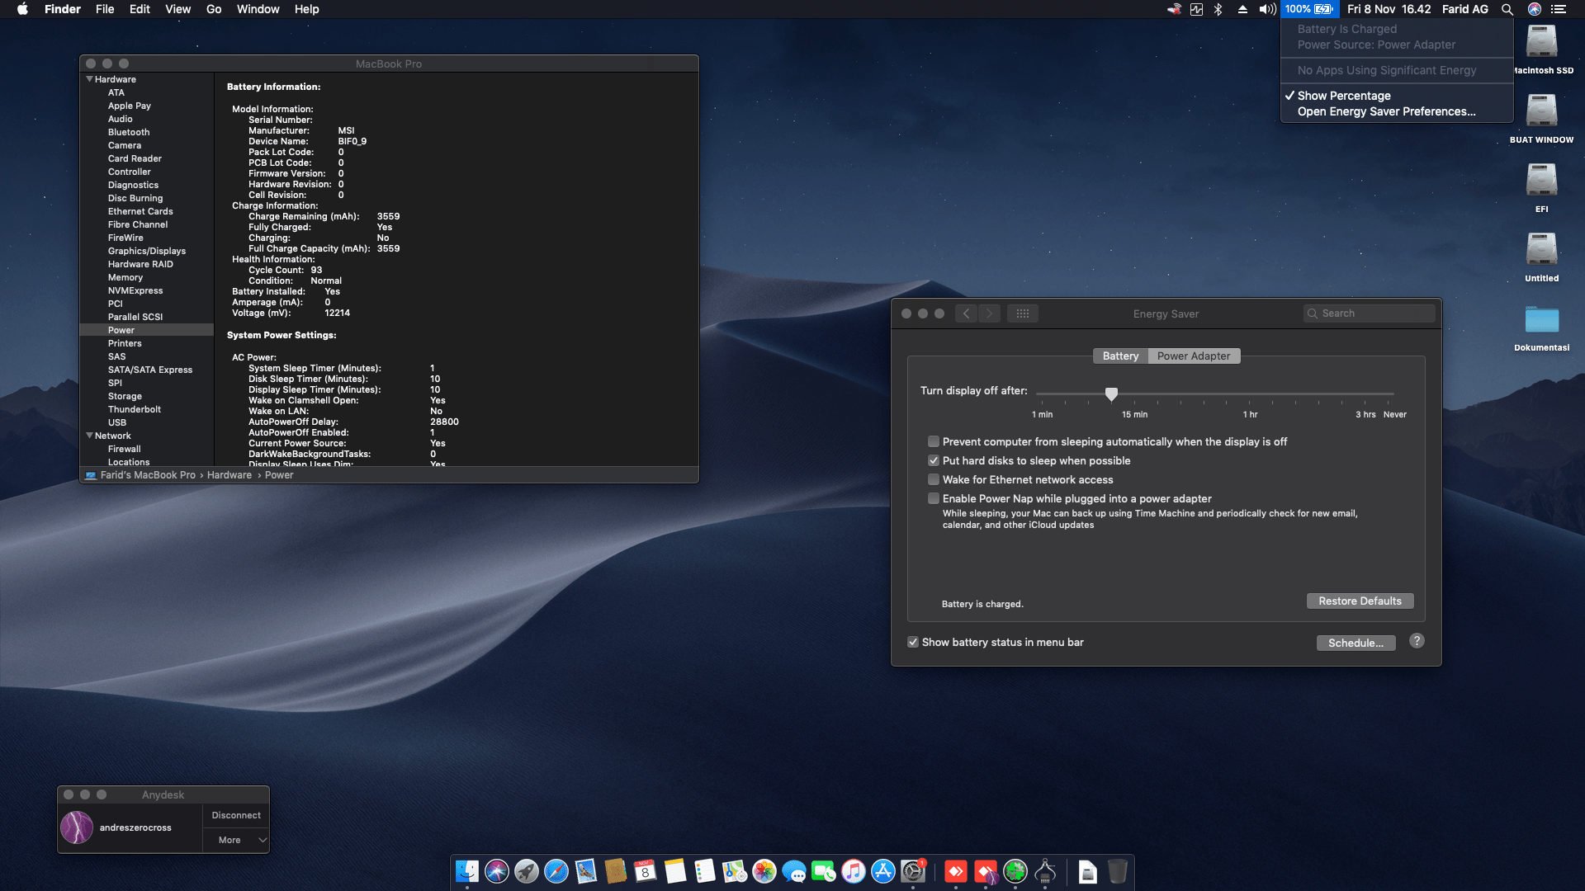This screenshot has width=1585, height=891.
Task: Click the show-all-preferences grid in Energy Saver
Action: pyautogui.click(x=1023, y=313)
